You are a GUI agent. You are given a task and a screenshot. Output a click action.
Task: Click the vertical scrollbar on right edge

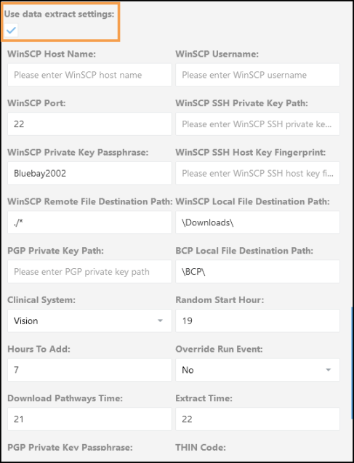click(x=351, y=363)
